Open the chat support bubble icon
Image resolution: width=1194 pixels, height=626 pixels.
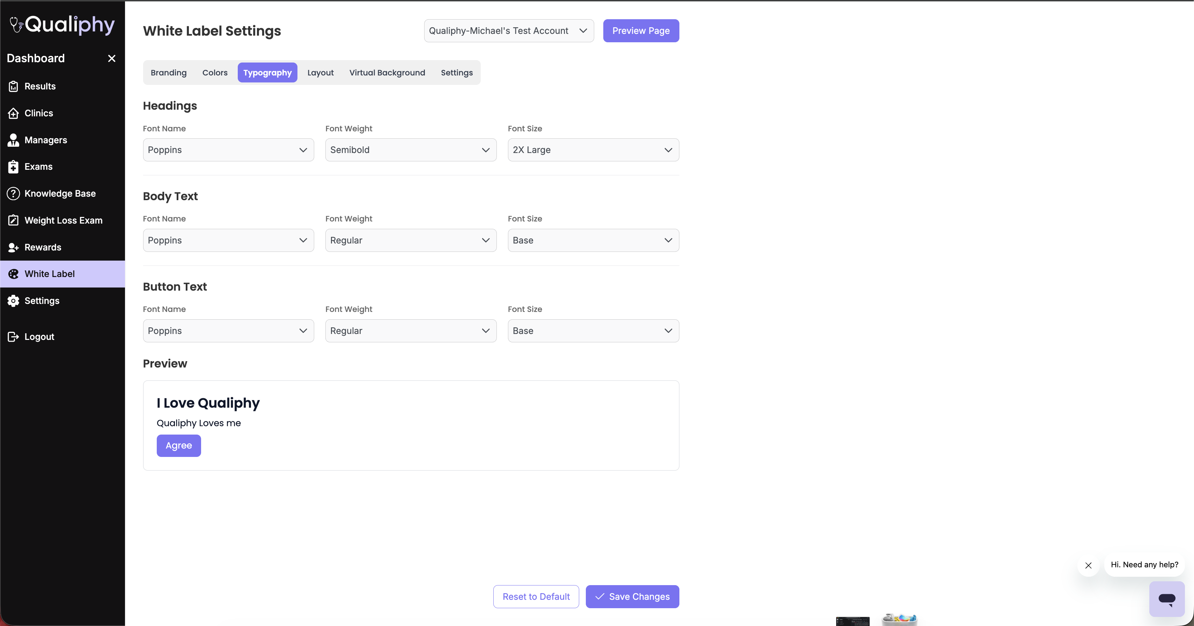[x=1167, y=599]
